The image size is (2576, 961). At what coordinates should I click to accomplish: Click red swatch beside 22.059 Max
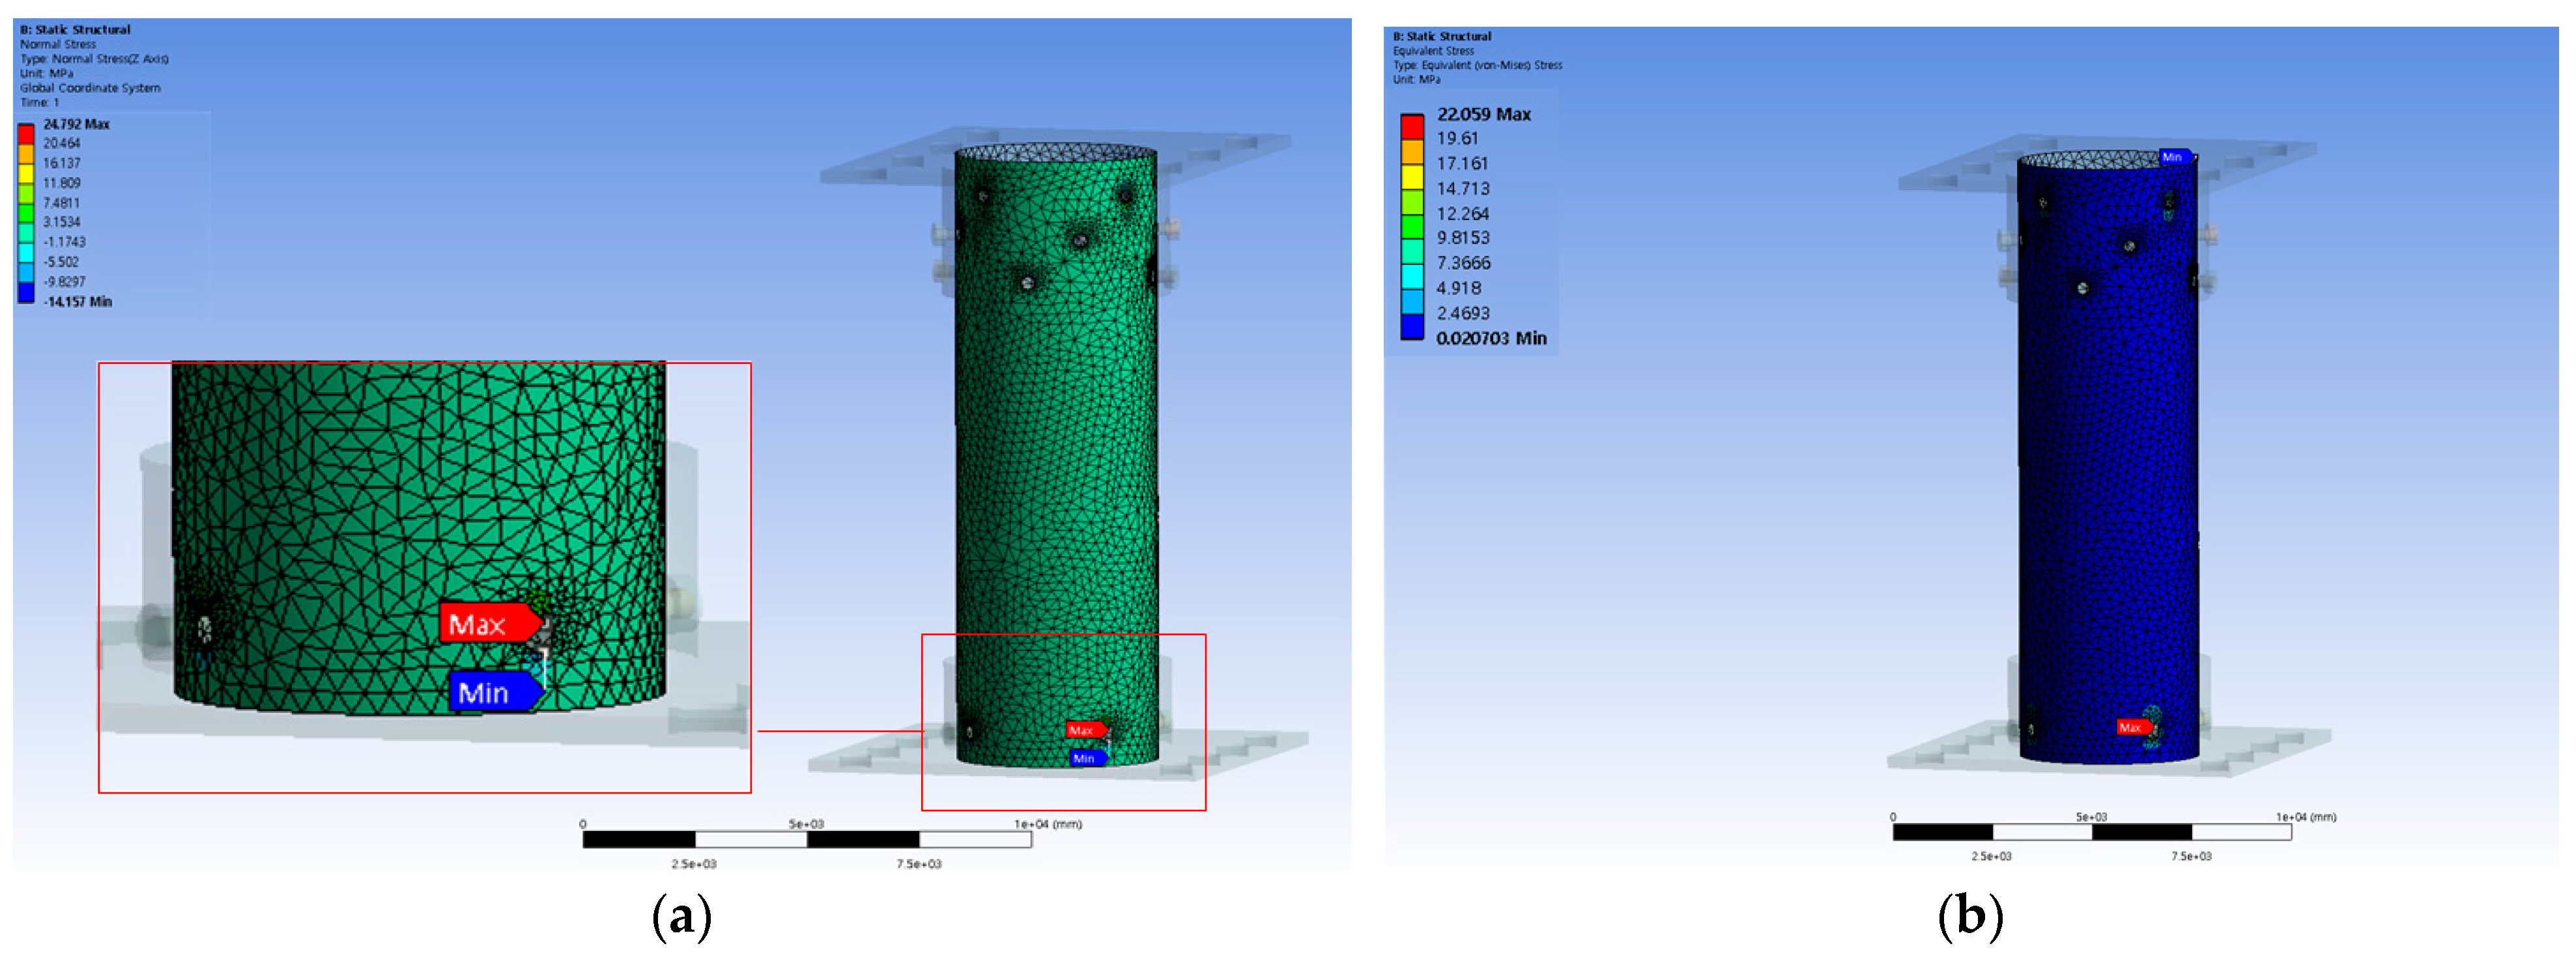[x=1411, y=127]
